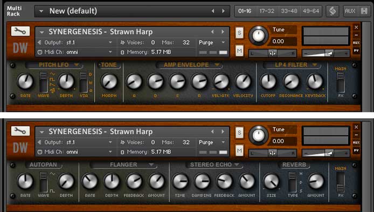This screenshot has height=212, width=374.
Task: Toggle PV button on bottom instrument
Action: (356, 150)
